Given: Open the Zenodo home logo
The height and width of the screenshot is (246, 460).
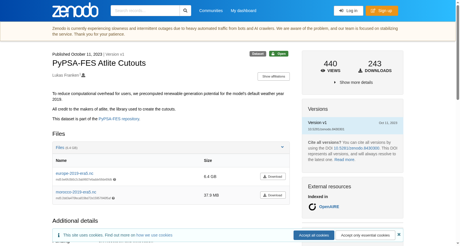Looking at the screenshot, I should [x=75, y=10].
